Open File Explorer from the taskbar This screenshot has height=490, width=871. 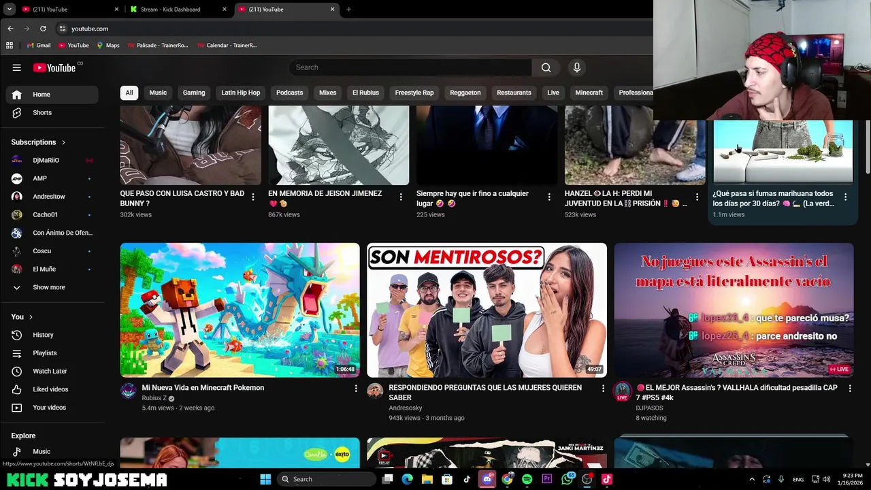click(427, 479)
